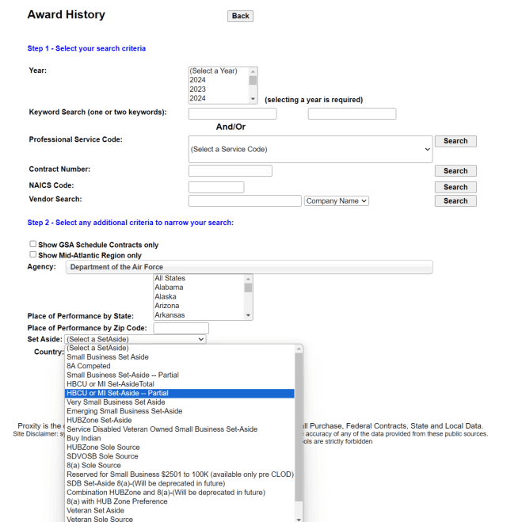
Task: Click the Back button
Action: coord(240,16)
